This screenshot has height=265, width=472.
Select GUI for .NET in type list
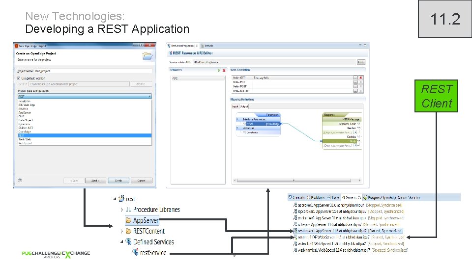(85, 128)
